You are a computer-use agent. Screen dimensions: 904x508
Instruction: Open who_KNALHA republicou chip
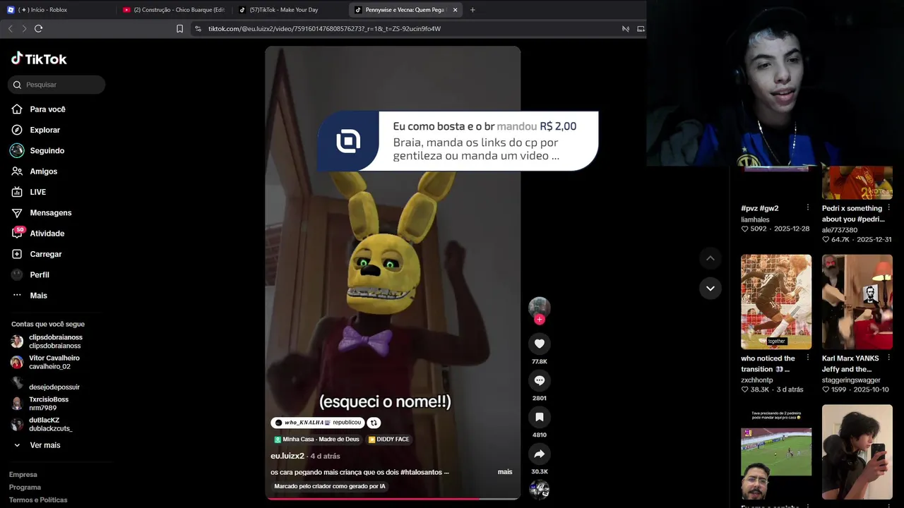318,423
